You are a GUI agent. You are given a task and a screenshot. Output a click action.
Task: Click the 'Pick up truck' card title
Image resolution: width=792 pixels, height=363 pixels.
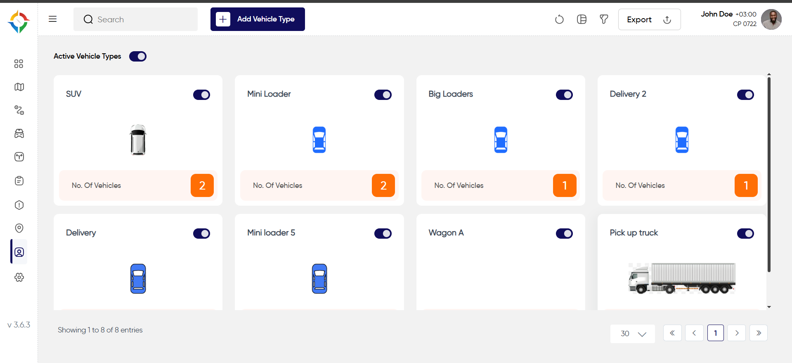coord(634,233)
